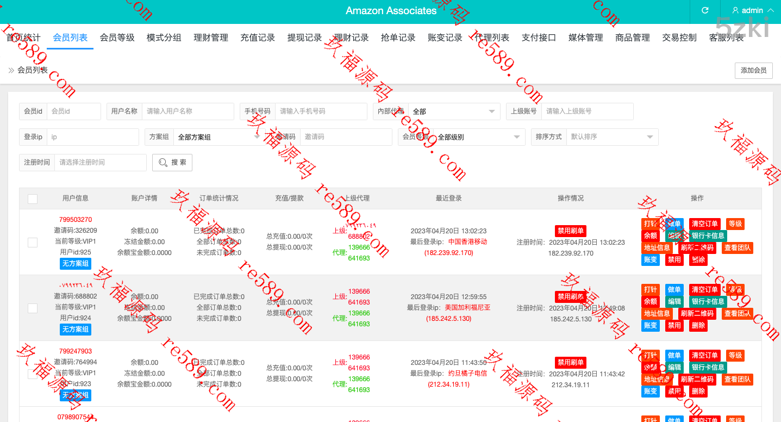Switch to the 会员等级 tab

tap(117, 38)
